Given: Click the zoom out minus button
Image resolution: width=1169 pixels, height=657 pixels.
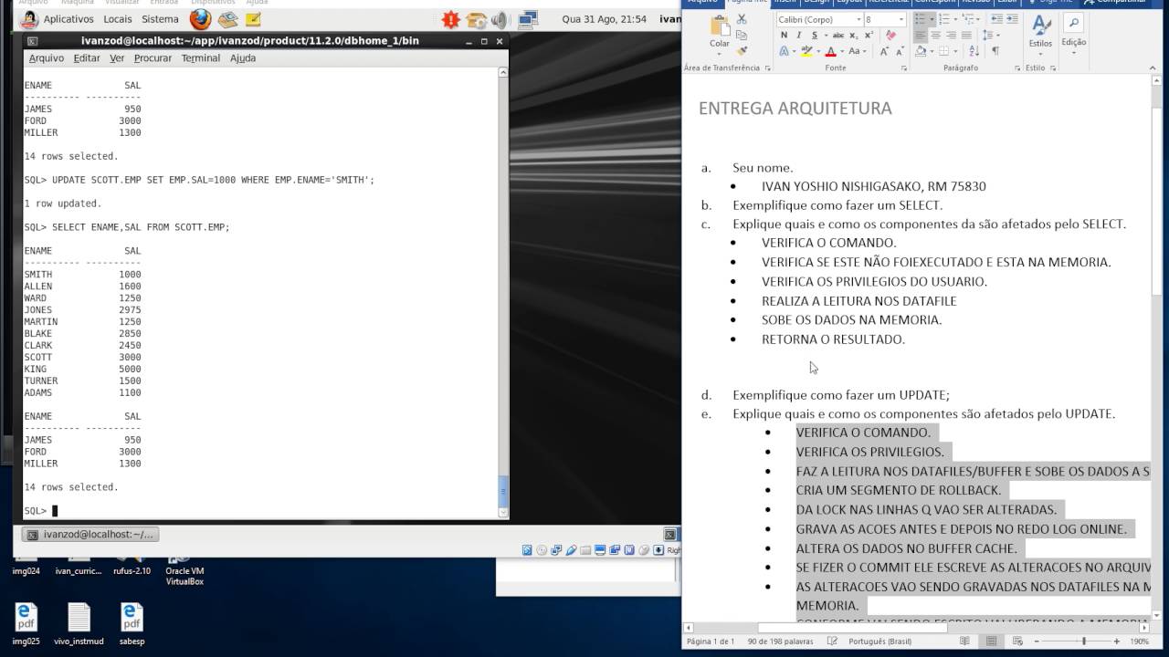Looking at the screenshot, I should point(1037,641).
